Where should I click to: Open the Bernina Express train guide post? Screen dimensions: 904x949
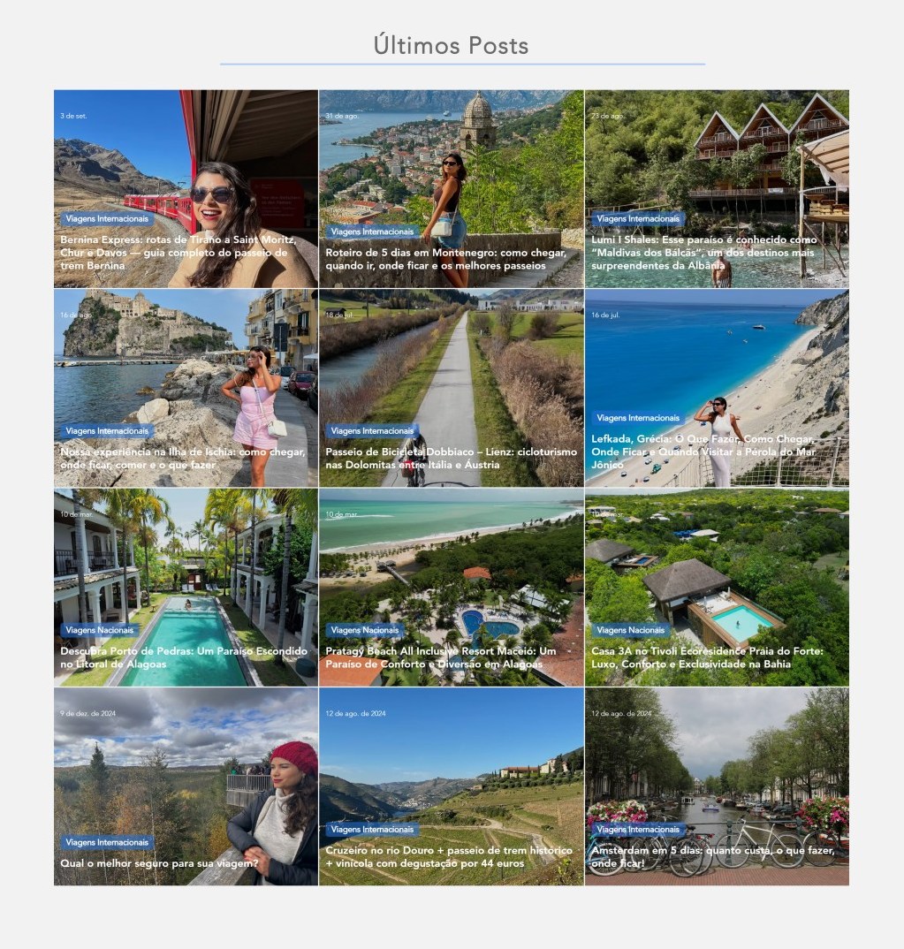point(179,253)
